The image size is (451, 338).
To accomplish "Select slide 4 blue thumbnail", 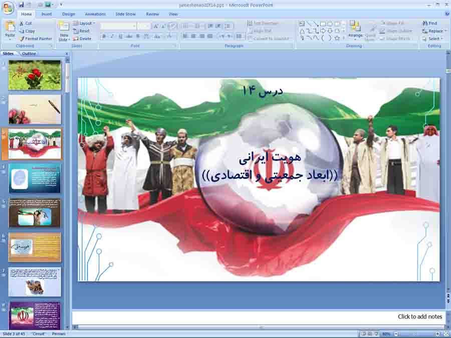I will (35, 178).
